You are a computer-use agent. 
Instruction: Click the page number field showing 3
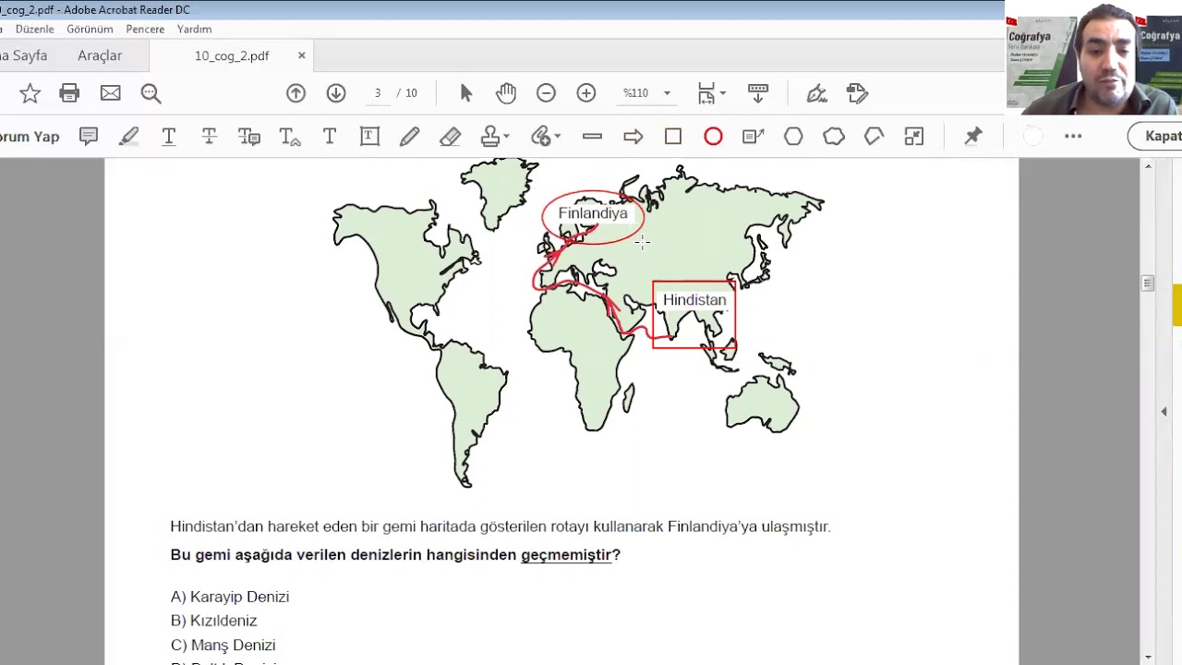pyautogui.click(x=377, y=93)
